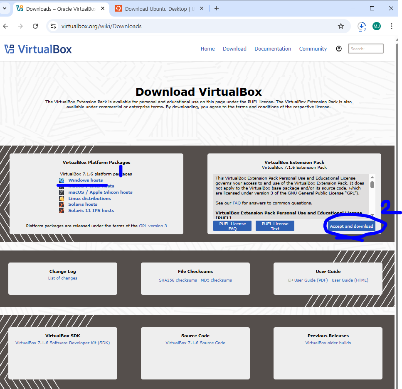Click the PUEL License FAQ button
This screenshot has height=389, width=402.
[232, 226]
